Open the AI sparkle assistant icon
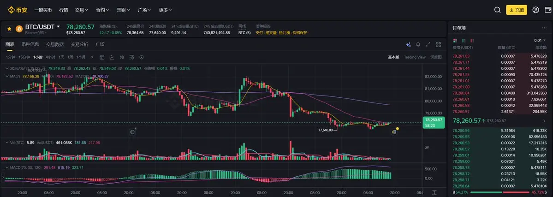Viewport: 553px width, 197px height. [x=408, y=44]
